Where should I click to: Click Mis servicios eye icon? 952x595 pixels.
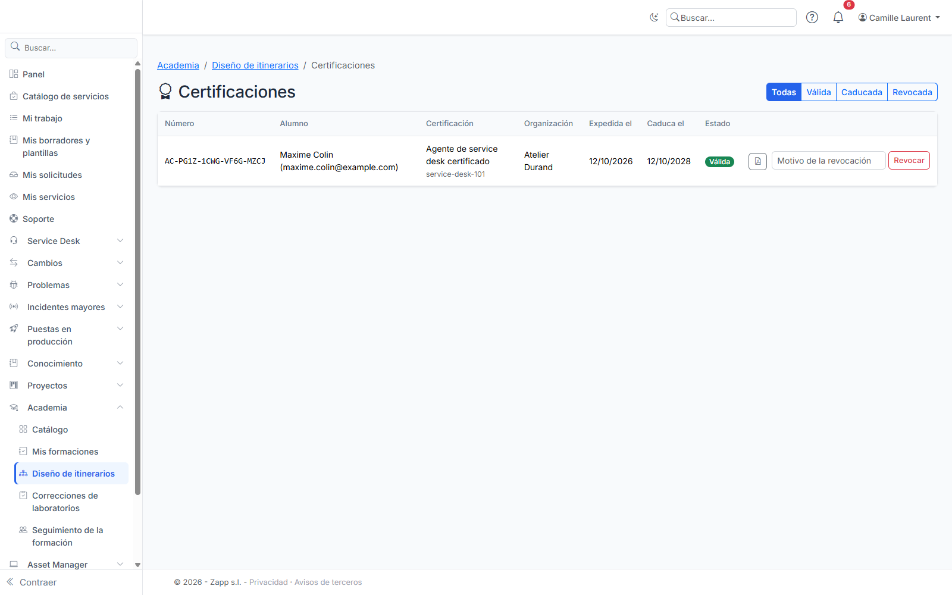coord(14,196)
